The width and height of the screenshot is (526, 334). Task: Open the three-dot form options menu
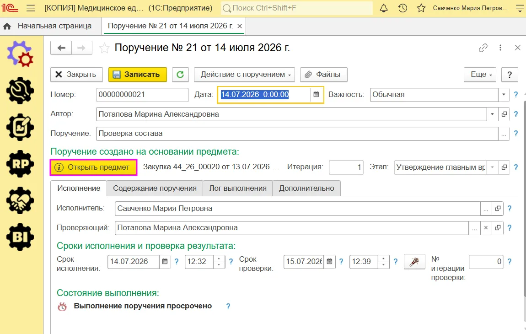(x=500, y=48)
